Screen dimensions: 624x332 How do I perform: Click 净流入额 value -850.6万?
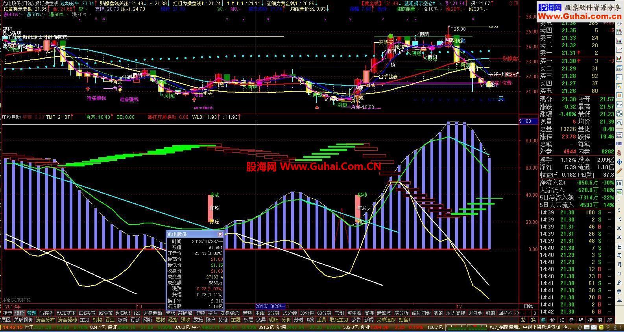pyautogui.click(x=587, y=183)
